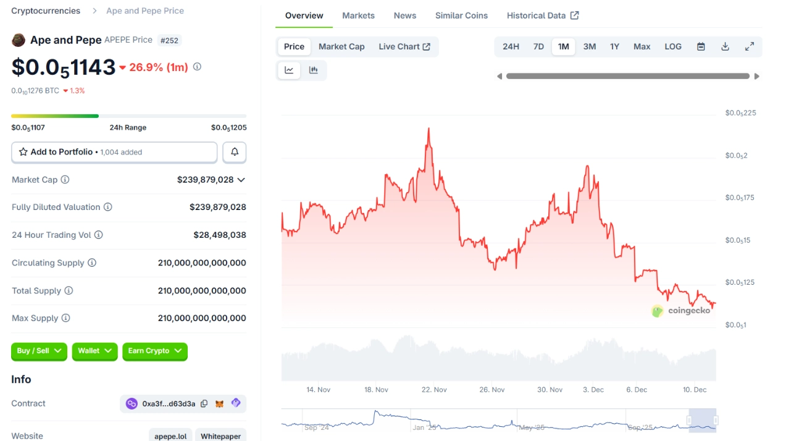Open the apepe.lol website link
The image size is (807, 441).
pyautogui.click(x=170, y=436)
